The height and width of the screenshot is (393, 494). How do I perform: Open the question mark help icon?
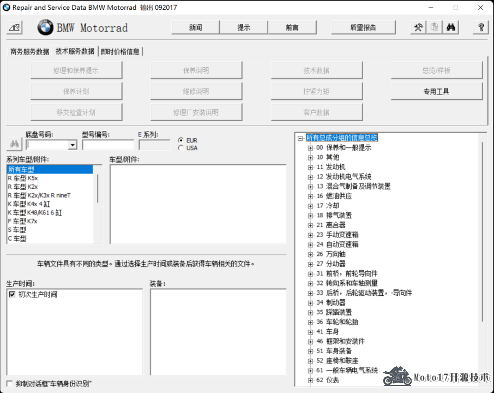pos(481,27)
